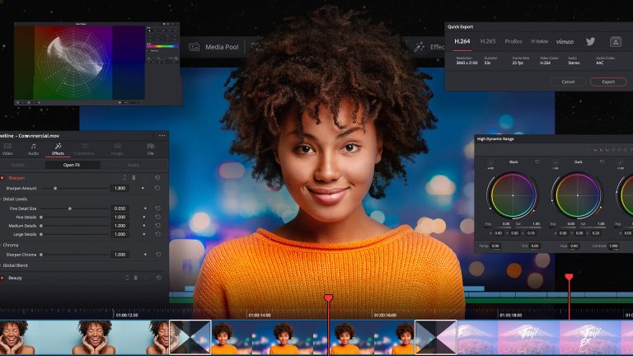The height and width of the screenshot is (356, 633).
Task: Reset the Sharpen Amount parameter
Action: 157,188
